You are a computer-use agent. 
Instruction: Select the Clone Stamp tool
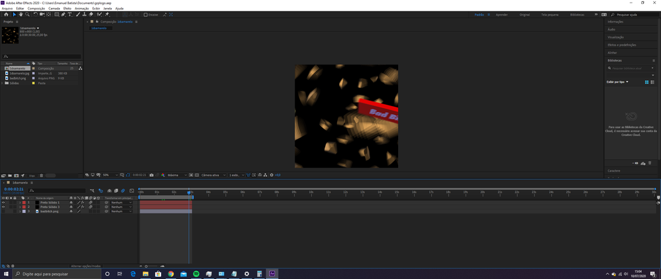84,15
